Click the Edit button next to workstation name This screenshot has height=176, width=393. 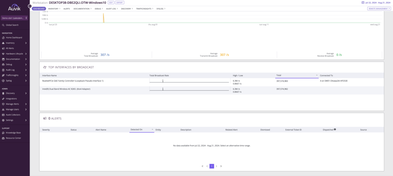[111, 3]
